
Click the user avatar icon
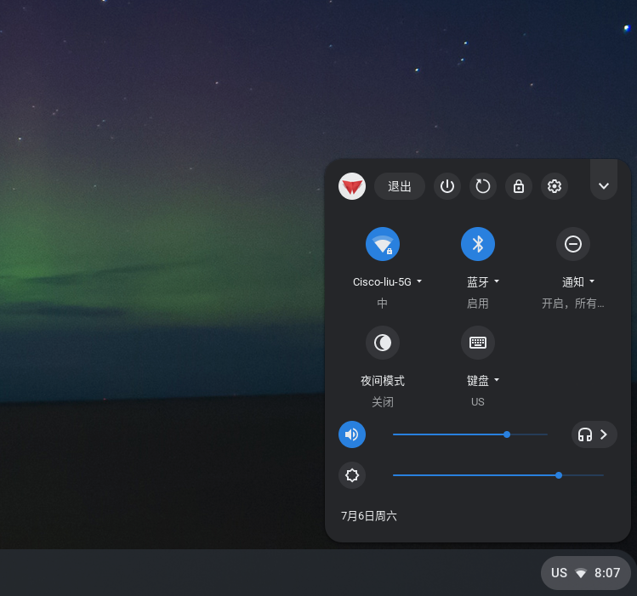click(352, 186)
